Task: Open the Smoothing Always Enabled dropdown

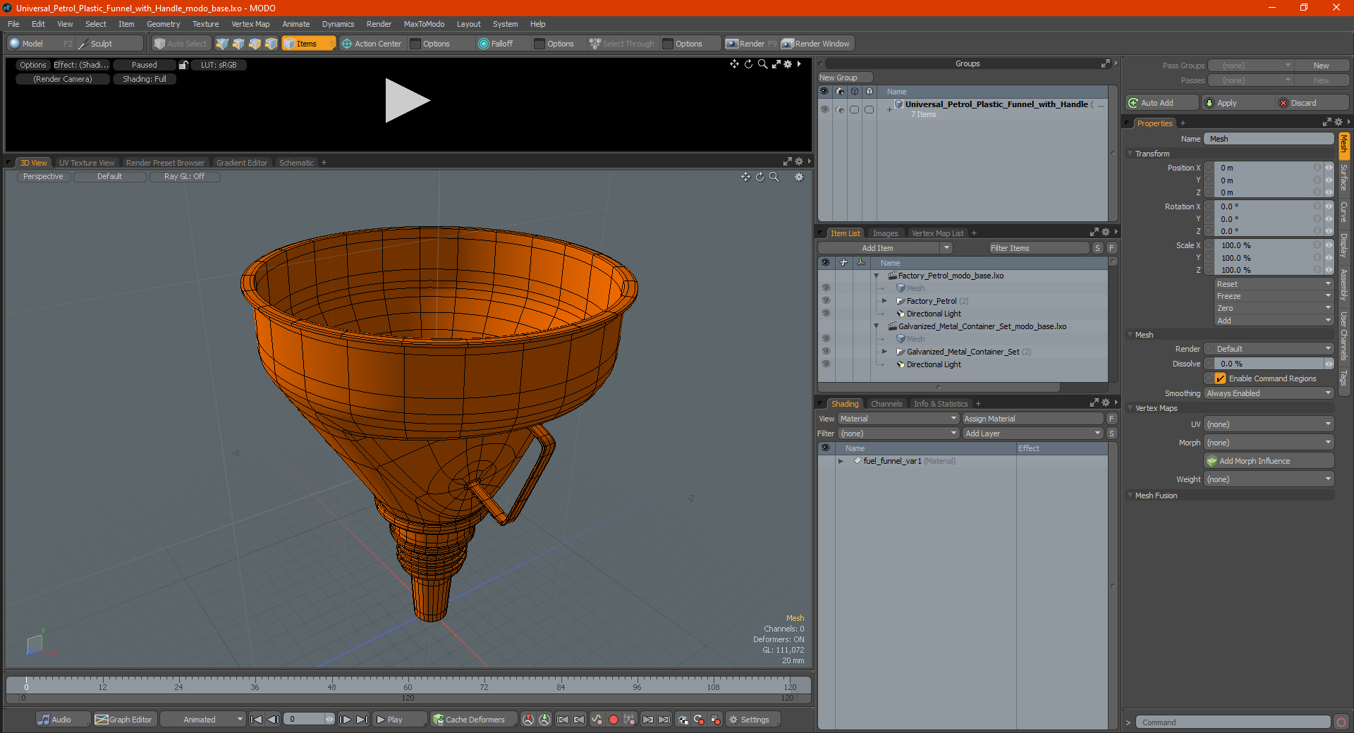Action: (1269, 393)
